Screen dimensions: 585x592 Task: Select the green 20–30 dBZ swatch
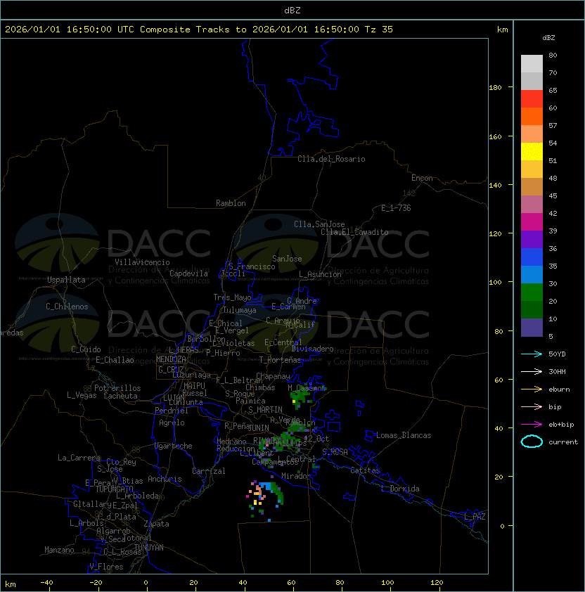[x=532, y=292]
